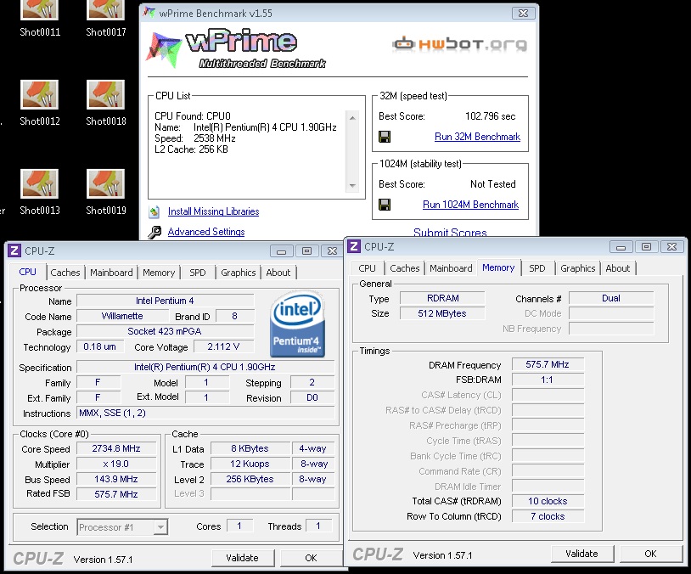691x574 pixels.
Task: Click the DRAM Frequency 575.7 MHz value
Action: 548,364
